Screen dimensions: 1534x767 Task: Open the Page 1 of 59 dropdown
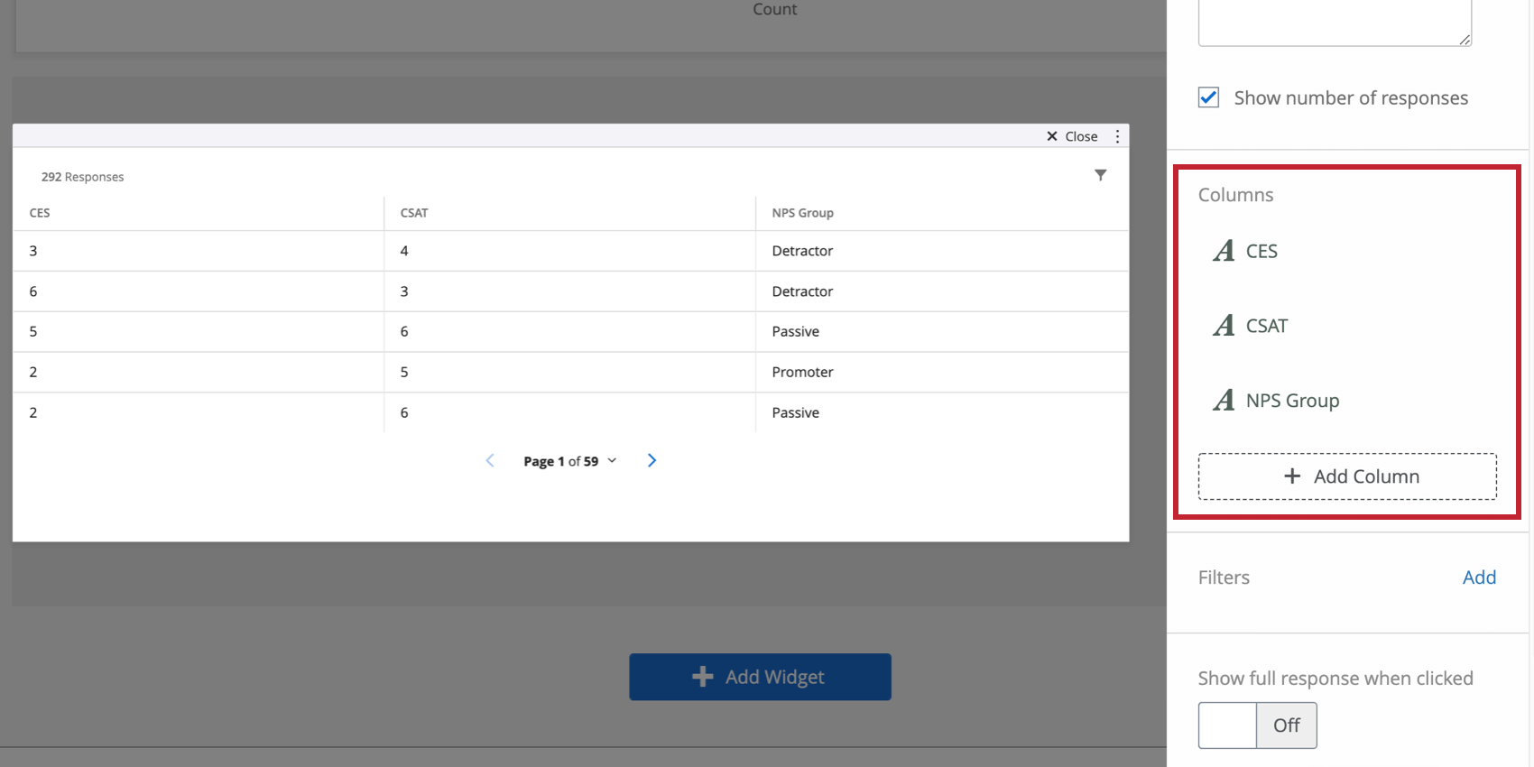pos(570,461)
